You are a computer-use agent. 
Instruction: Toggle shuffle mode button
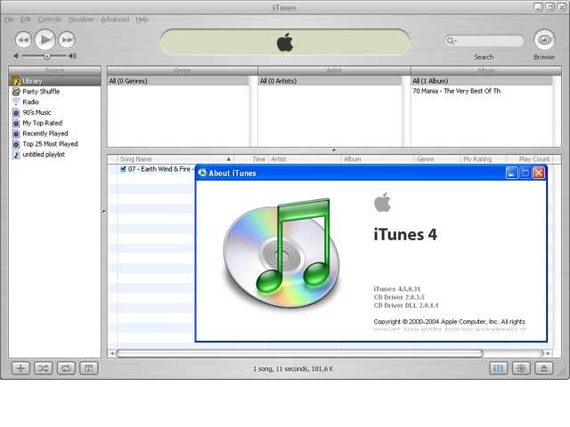pos(44,368)
